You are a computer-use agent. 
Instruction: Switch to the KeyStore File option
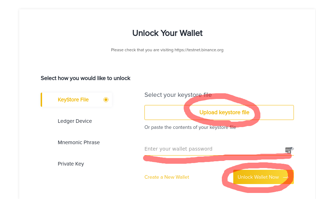click(x=73, y=100)
